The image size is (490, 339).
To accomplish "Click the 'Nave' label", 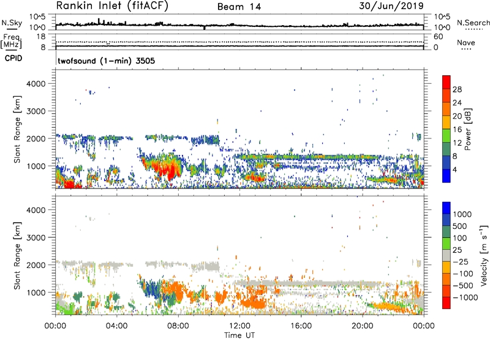I will click(x=466, y=42).
